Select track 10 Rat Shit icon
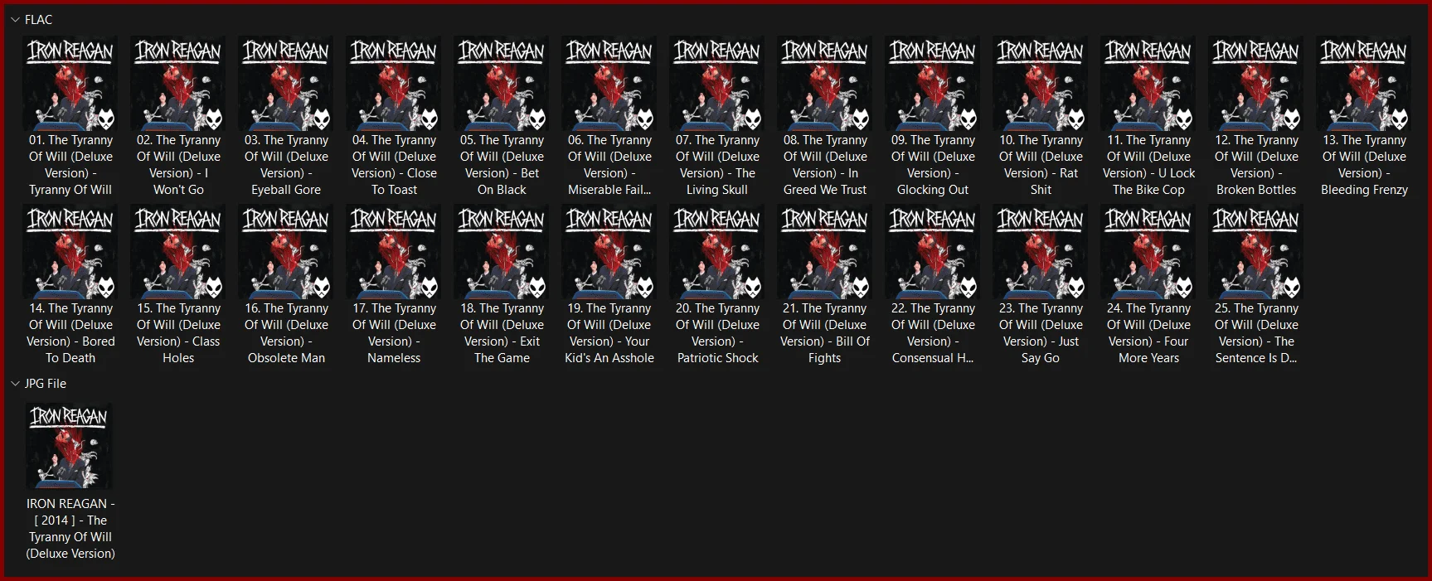 [x=1041, y=83]
